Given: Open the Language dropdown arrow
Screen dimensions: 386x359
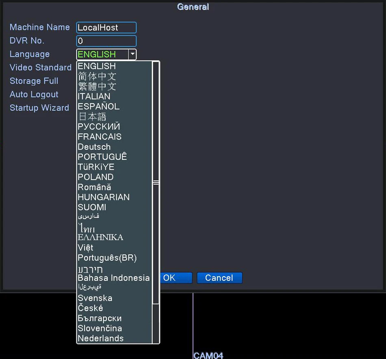Looking at the screenshot, I should click(x=132, y=54).
